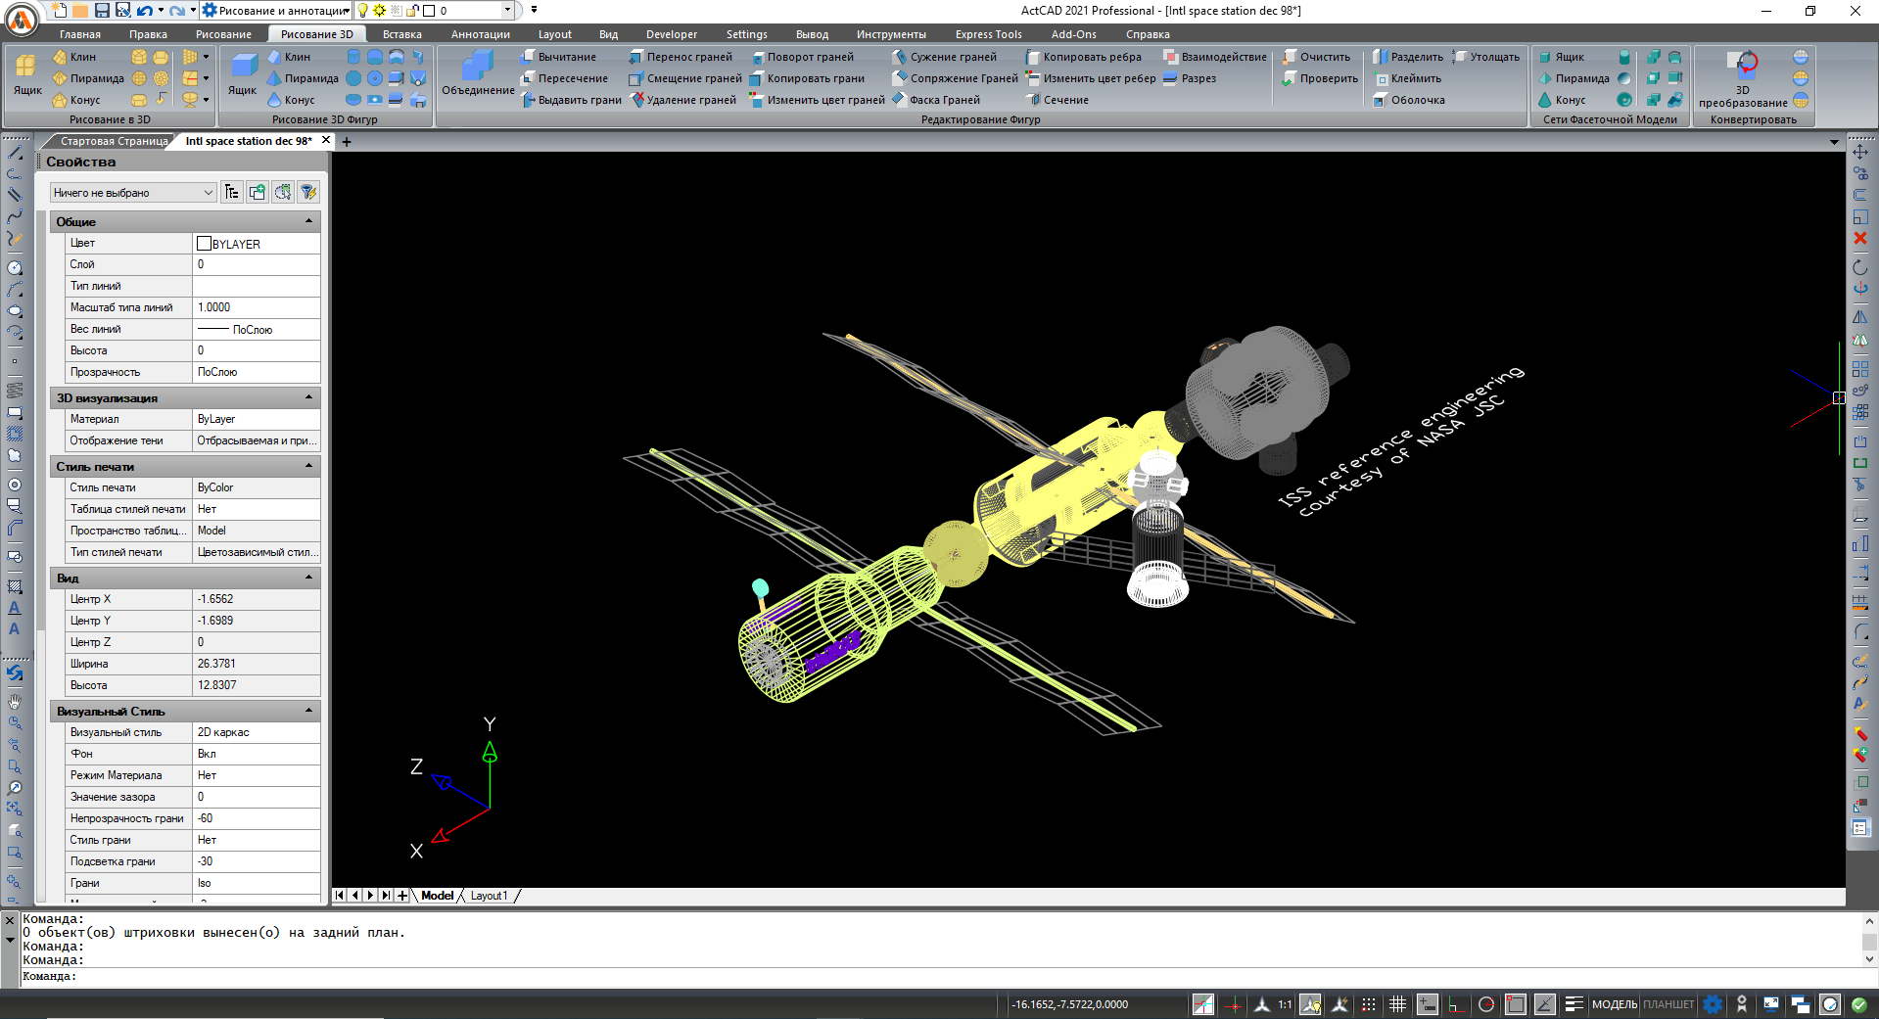Click the Quick Select icon in Свойства panel
This screenshot has width=1879, height=1019.
[x=307, y=192]
